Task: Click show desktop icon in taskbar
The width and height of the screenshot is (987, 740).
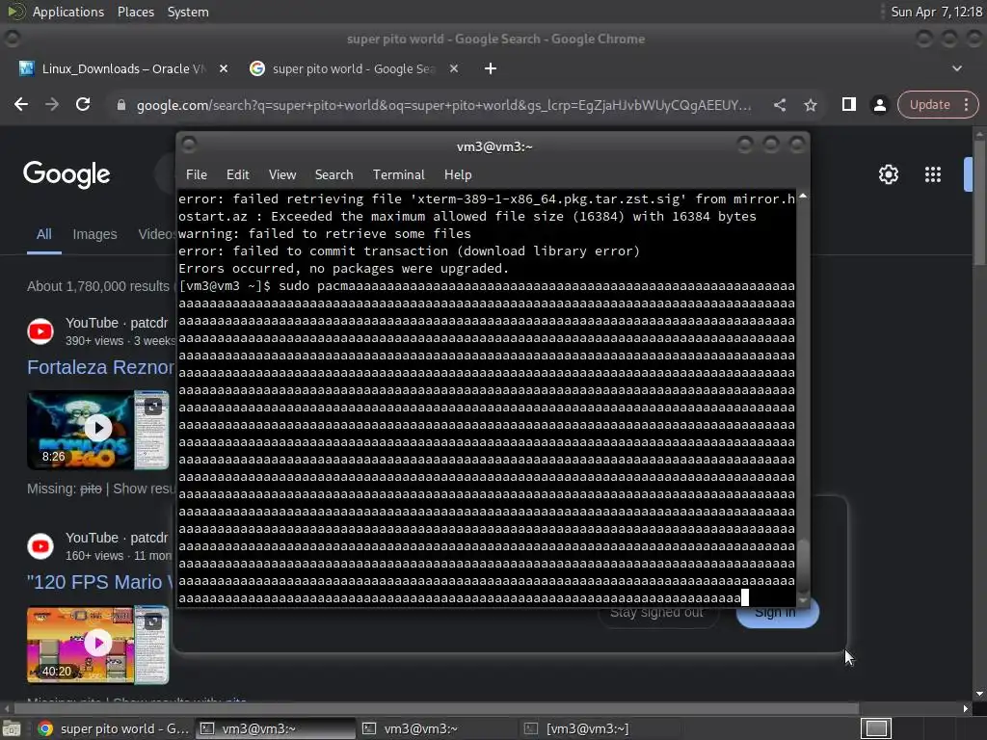Action: coord(12,728)
